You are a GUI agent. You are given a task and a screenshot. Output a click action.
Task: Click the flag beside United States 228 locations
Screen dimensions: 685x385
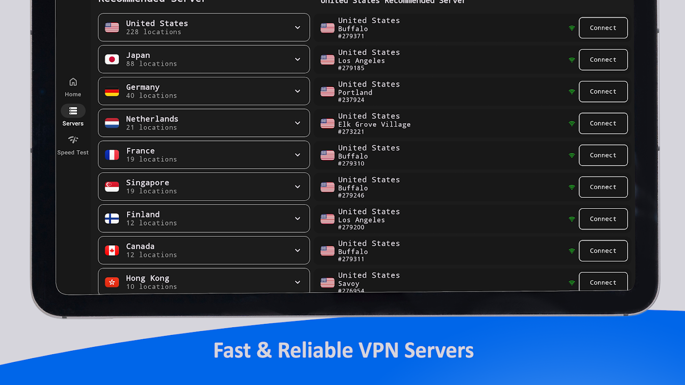pyautogui.click(x=112, y=27)
